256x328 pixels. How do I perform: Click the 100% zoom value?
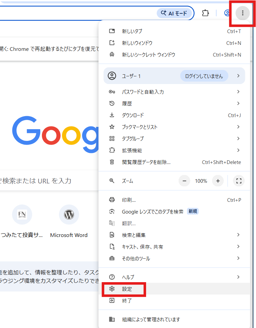pos(201,181)
